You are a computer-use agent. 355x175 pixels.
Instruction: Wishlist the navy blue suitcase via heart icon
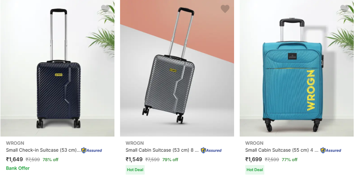[105, 9]
